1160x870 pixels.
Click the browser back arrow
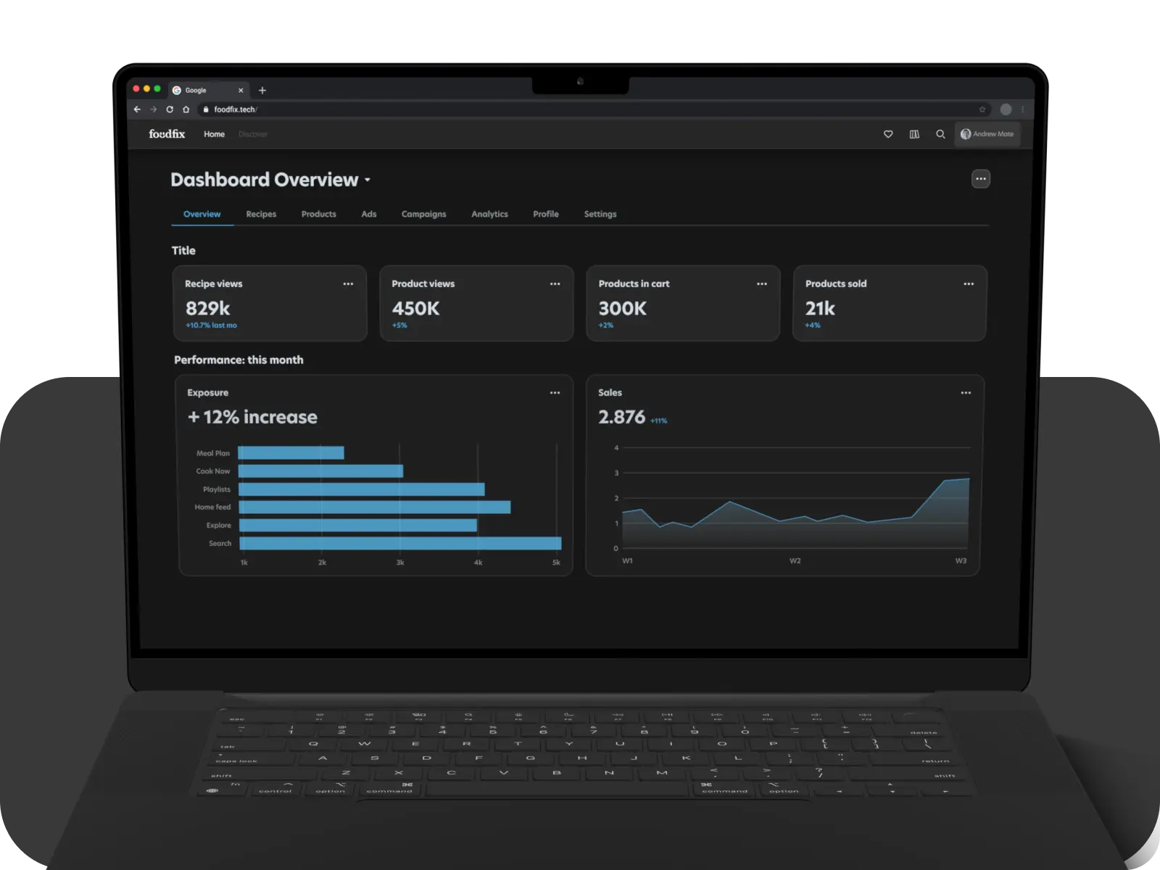click(137, 109)
